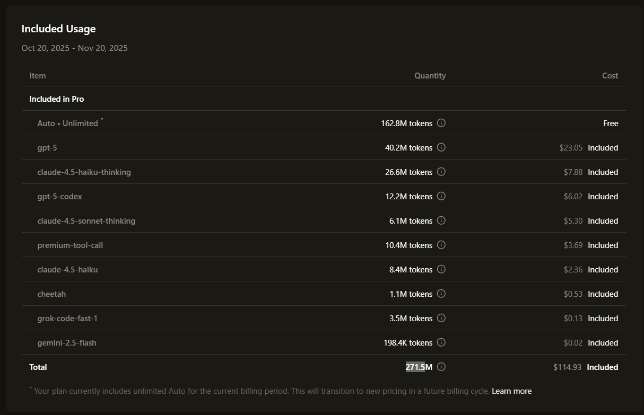The width and height of the screenshot is (644, 415).
Task: Click info icon next to cheetah tokens
Action: tap(441, 294)
